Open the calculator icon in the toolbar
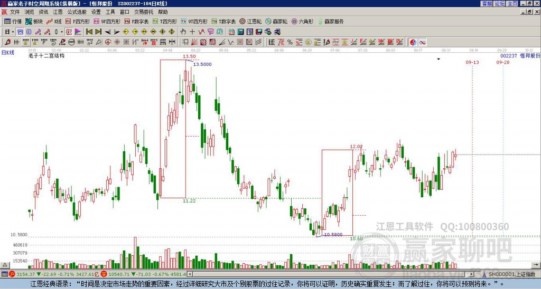541x289 pixels. pyautogui.click(x=240, y=32)
